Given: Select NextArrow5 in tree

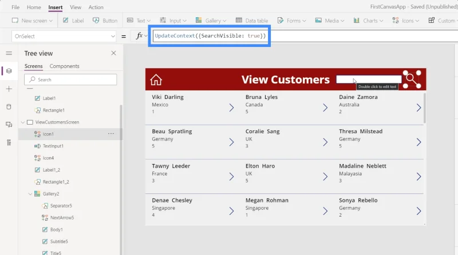Looking at the screenshot, I should 62,218.
